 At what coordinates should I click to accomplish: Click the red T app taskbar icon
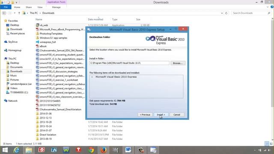tap(78, 150)
